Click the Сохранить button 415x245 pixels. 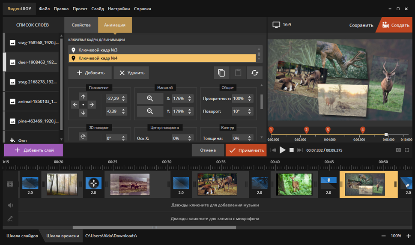coord(361,25)
